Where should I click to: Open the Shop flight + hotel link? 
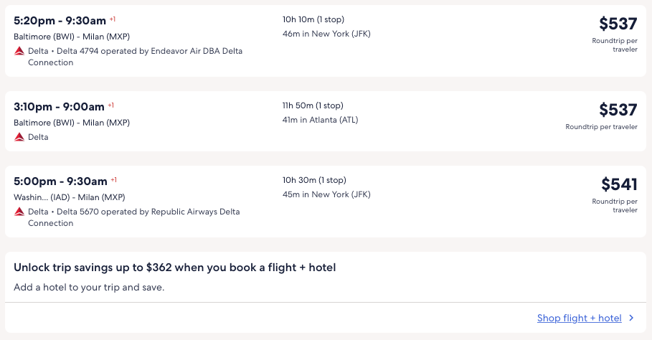579,318
